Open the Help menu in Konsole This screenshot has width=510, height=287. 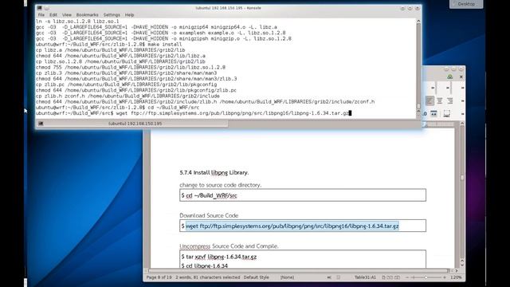click(129, 15)
